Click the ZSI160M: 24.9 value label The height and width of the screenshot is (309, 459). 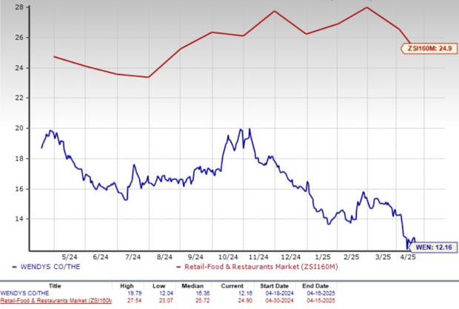coord(429,49)
